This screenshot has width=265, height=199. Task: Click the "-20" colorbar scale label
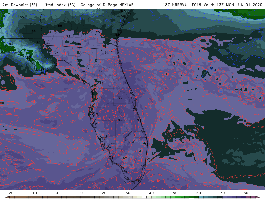10,193
